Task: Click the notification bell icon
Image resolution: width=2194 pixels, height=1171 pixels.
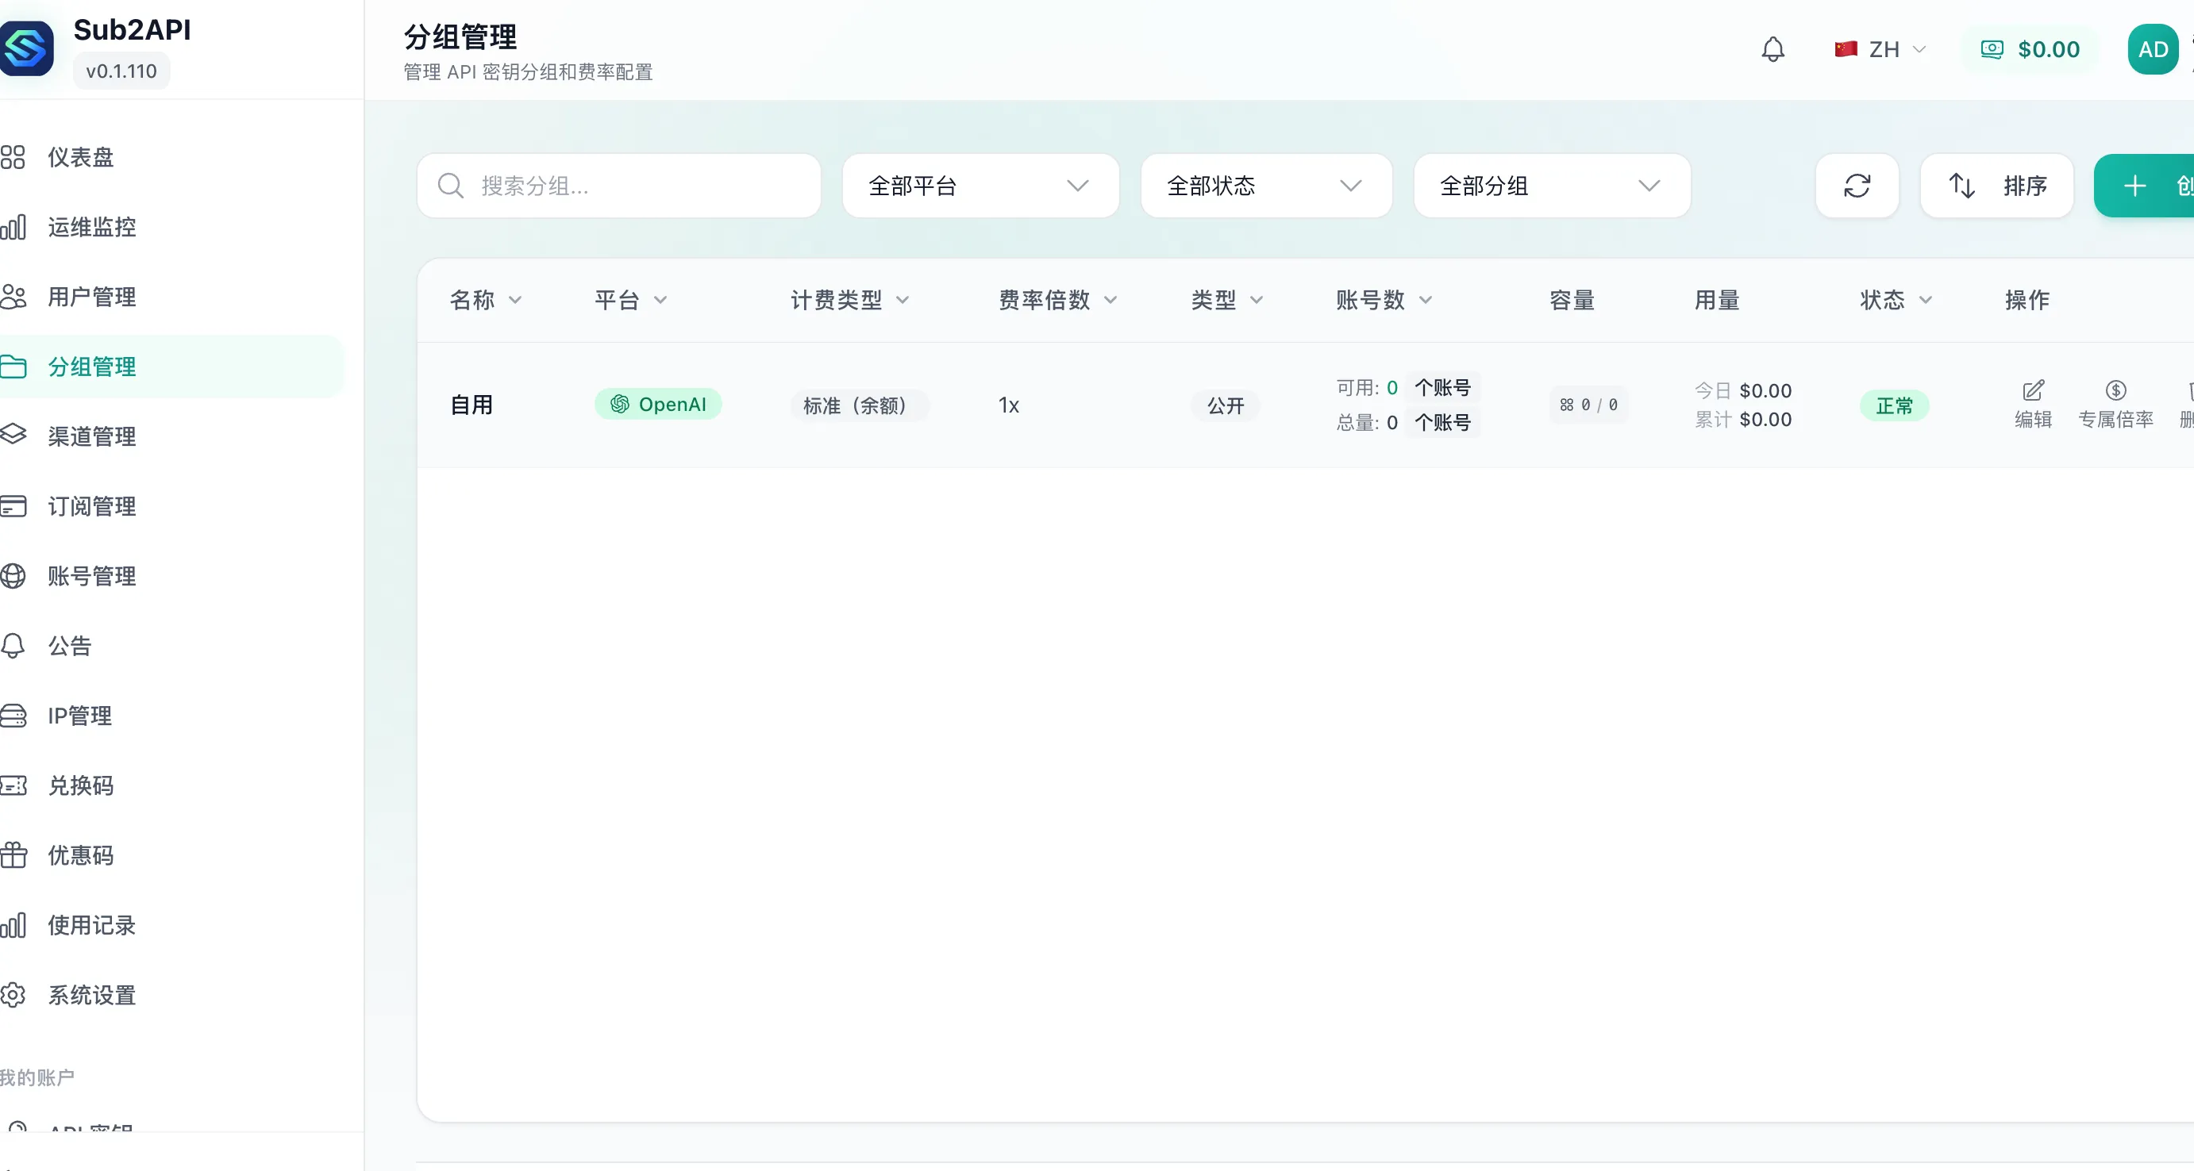Action: 1773,49
